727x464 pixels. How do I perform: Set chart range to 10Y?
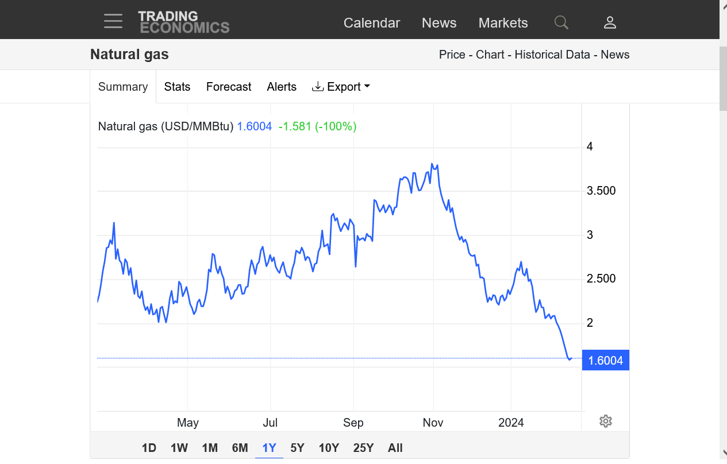329,448
